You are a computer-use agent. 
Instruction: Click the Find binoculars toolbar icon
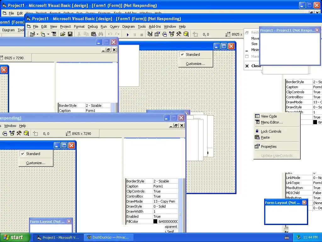click(x=101, y=34)
